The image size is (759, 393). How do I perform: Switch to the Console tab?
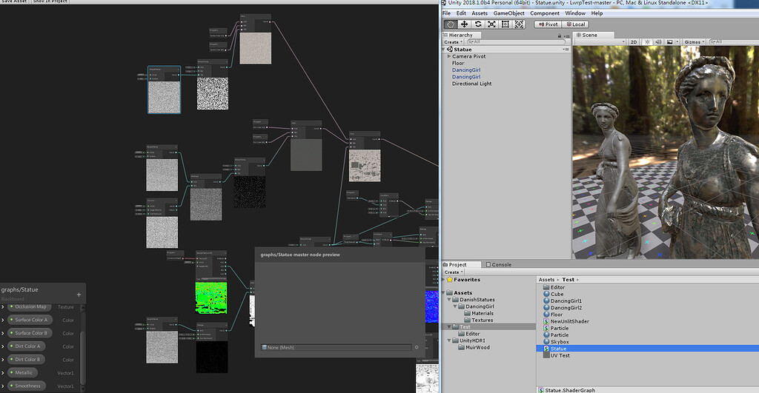click(499, 264)
